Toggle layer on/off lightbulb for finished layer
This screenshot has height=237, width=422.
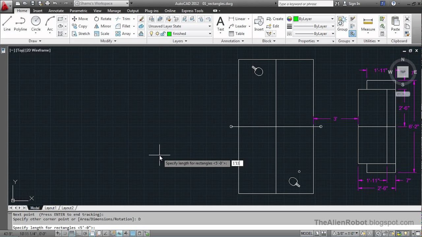tap(152, 34)
